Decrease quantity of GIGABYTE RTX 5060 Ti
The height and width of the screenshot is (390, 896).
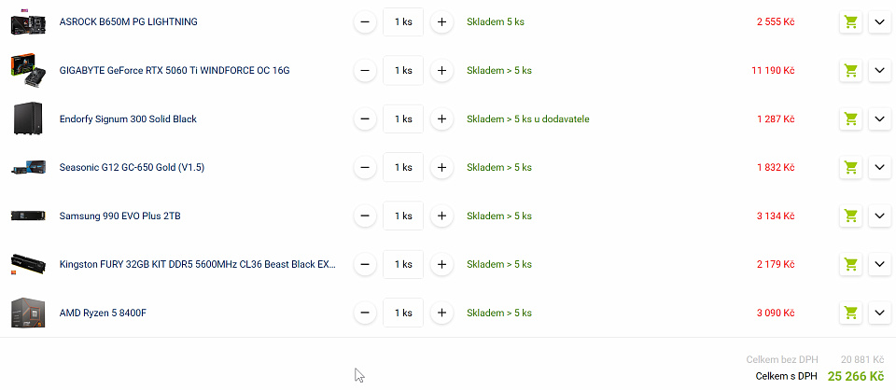point(365,71)
